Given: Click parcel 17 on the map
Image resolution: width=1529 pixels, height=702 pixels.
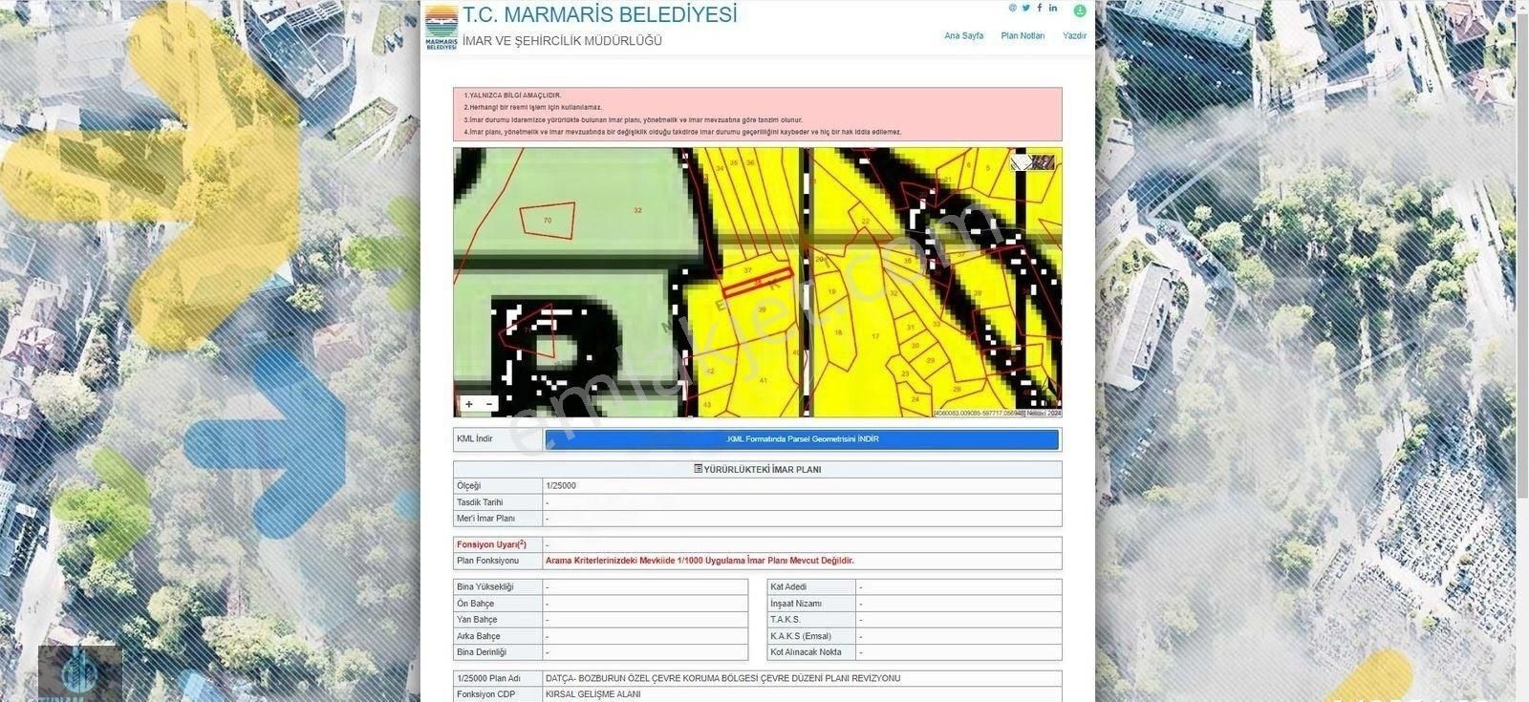Looking at the screenshot, I should click(875, 337).
